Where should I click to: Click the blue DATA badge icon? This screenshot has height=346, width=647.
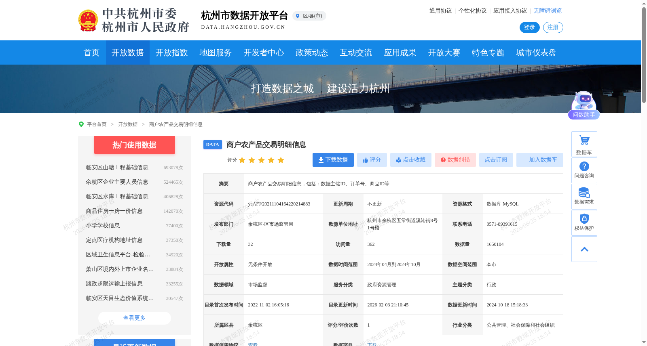(213, 145)
